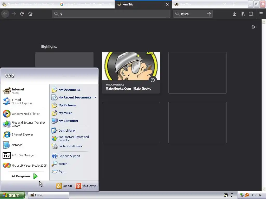Viewport: 266px width, 199px height.
Task: Open My Music folder
Action: point(74,113)
